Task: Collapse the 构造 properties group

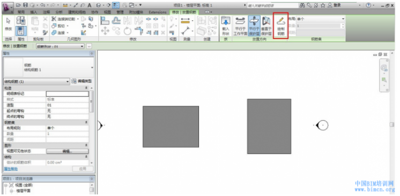Action: tap(86, 88)
